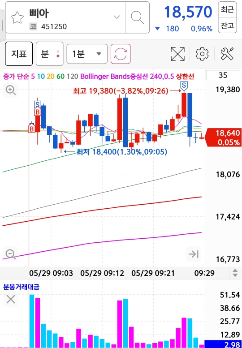Zoom in the chart with plus magnifier

11,90
